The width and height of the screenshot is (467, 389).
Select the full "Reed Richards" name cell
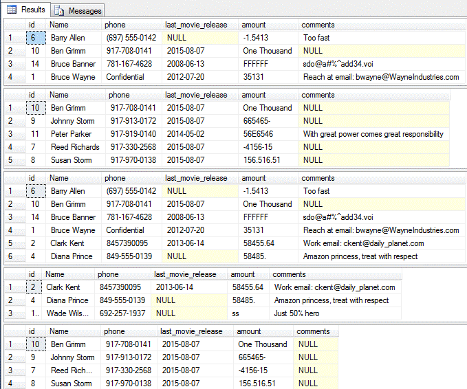coord(74,147)
